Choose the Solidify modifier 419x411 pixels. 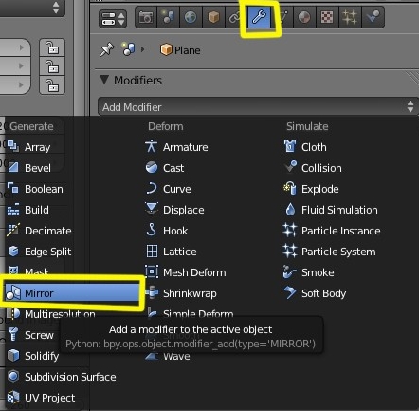pos(33,356)
